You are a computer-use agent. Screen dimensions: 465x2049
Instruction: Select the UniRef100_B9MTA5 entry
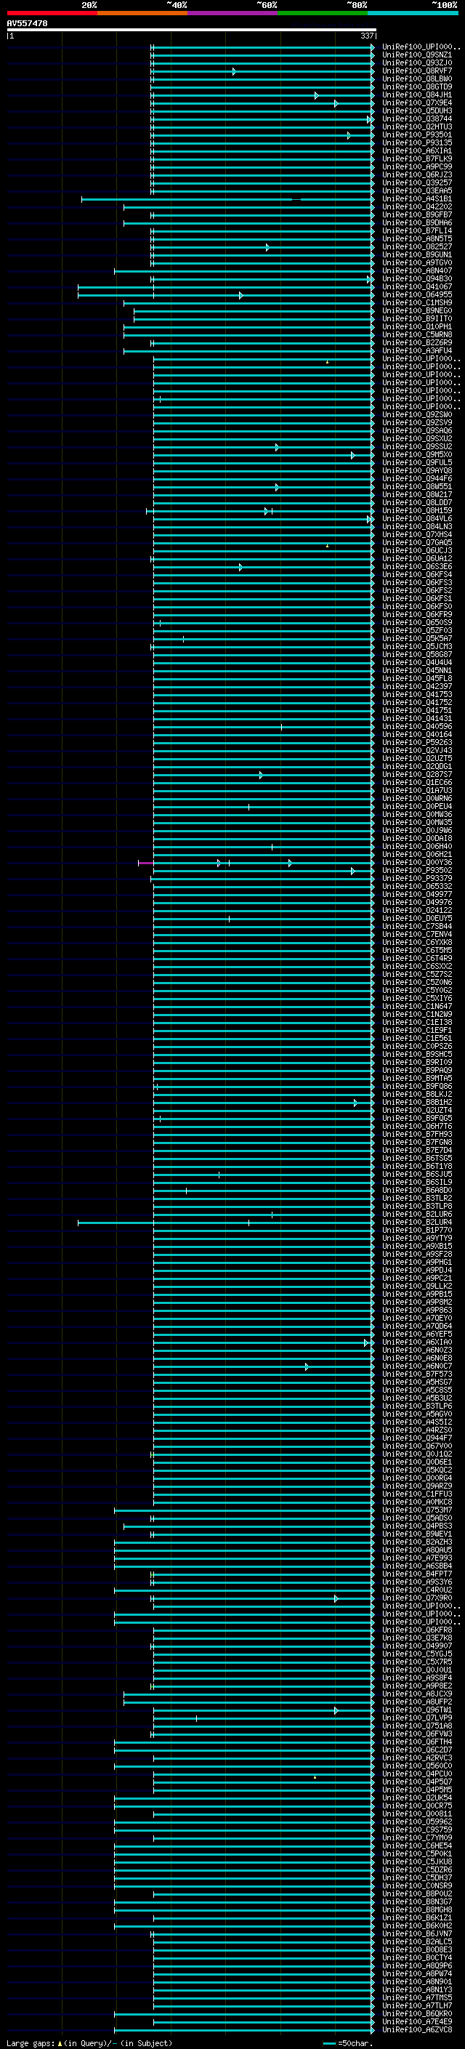click(x=417, y=1078)
